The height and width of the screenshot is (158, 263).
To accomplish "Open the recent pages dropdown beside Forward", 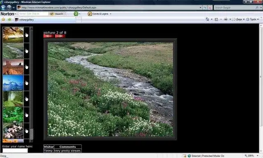I will pyautogui.click(x=14, y=8).
